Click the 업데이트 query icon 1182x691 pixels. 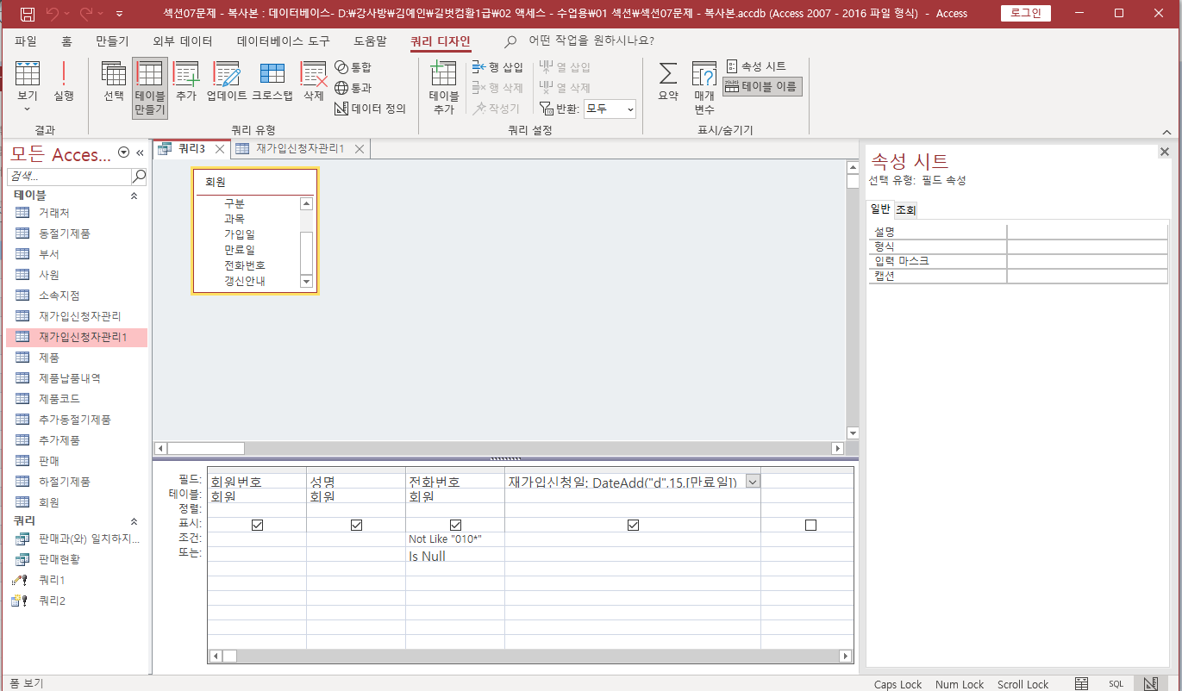(227, 83)
